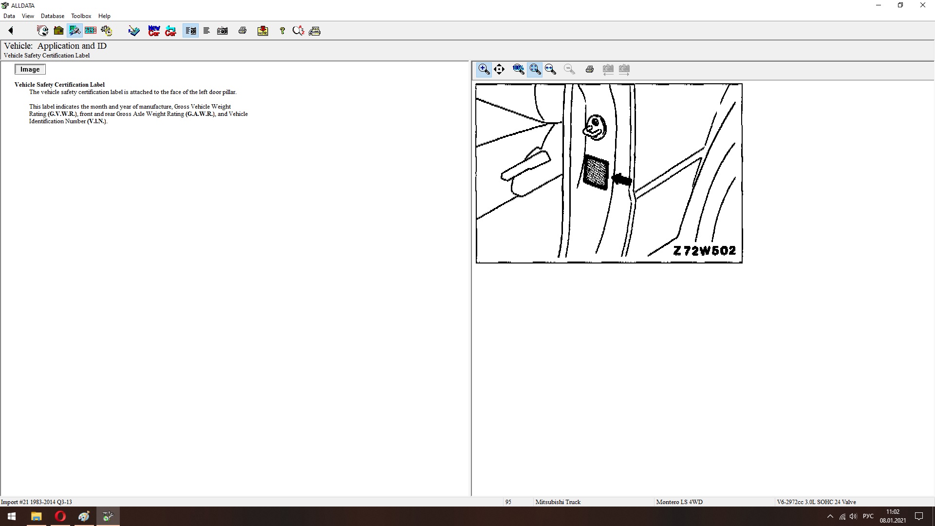
Task: Select the pan four-arrow tool
Action: click(499, 69)
